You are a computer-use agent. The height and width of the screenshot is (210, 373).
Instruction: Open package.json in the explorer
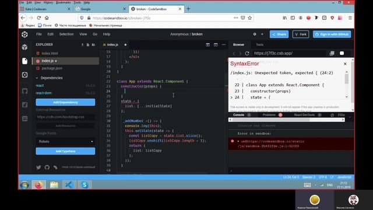pos(65,68)
